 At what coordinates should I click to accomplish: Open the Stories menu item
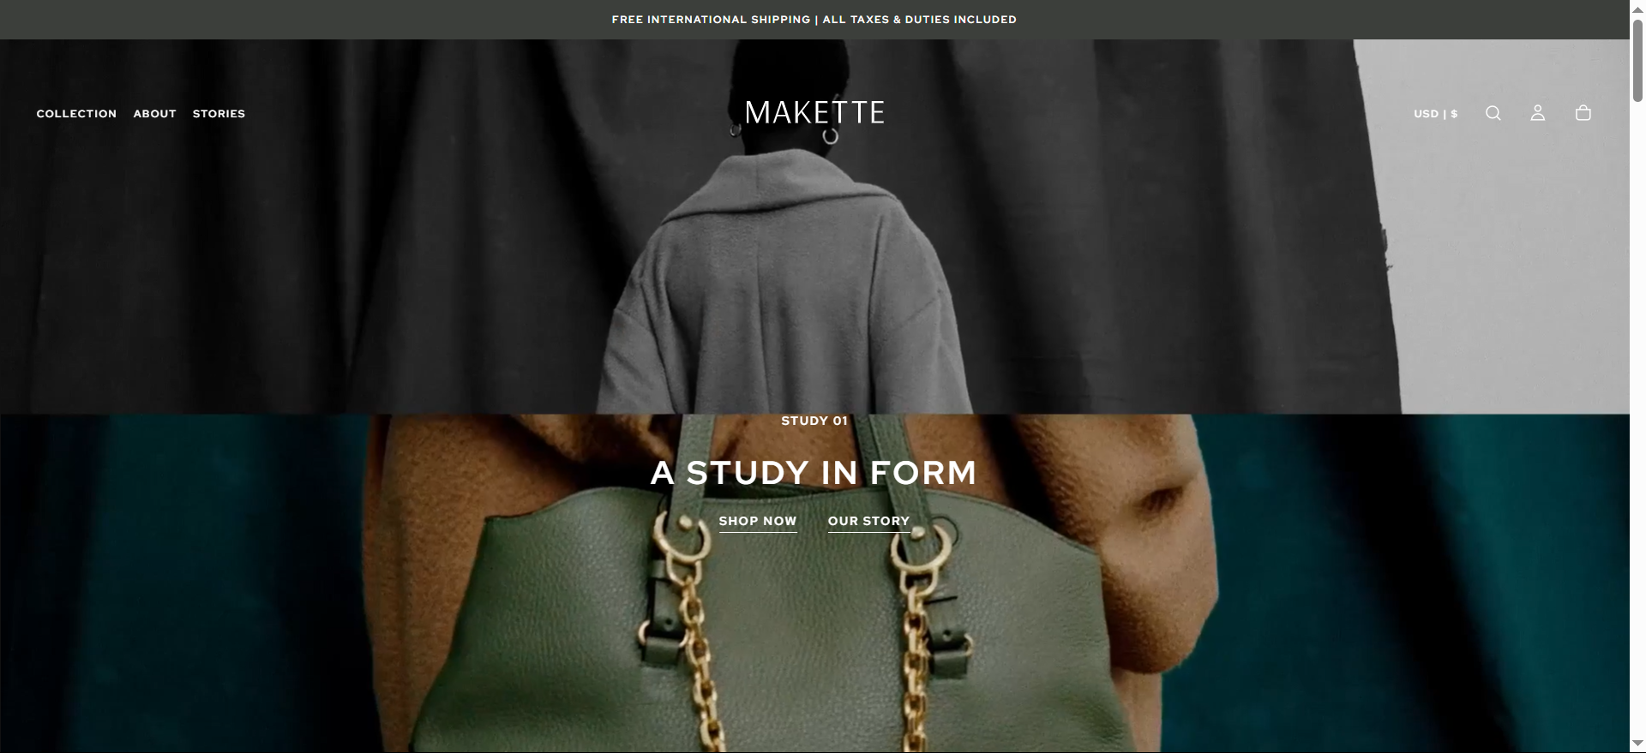(219, 113)
